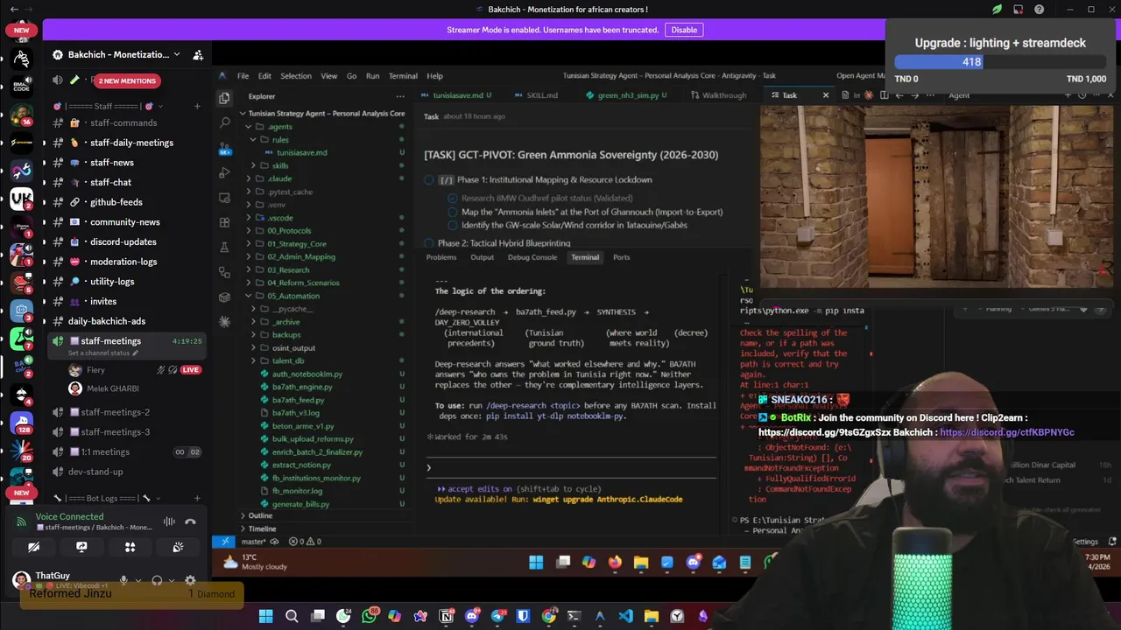Open Source Control in the IDE activity bar

[224, 148]
